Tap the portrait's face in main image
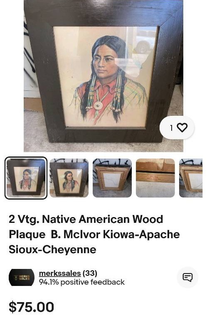 (104, 62)
